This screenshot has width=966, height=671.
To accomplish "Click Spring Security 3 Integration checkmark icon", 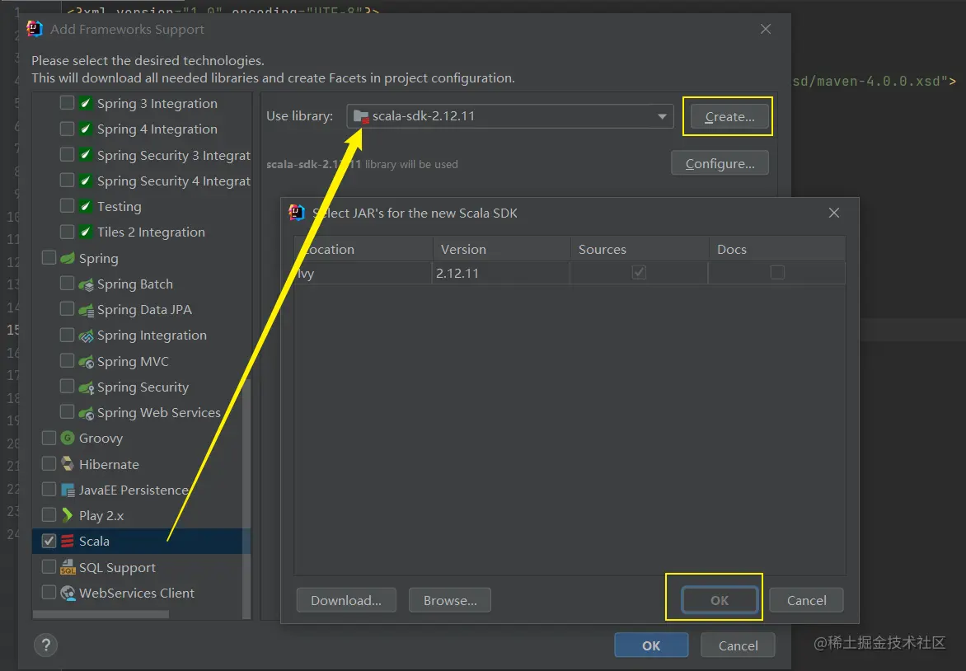I will point(87,155).
